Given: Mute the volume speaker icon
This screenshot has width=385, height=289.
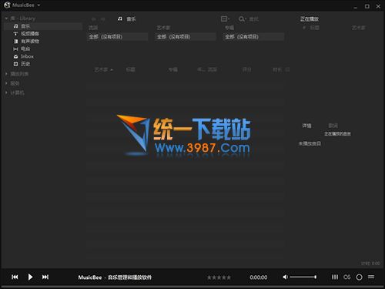Looking at the screenshot, I should [x=285, y=277].
